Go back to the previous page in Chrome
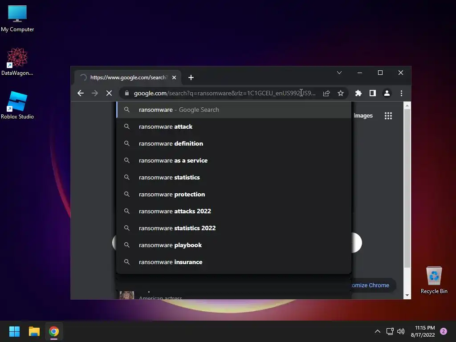 coord(81,93)
